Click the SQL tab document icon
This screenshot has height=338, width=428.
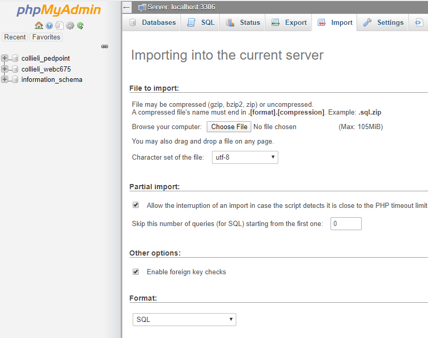click(x=191, y=22)
